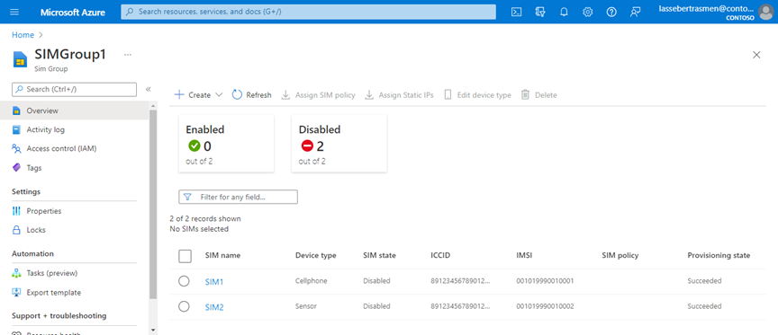Image resolution: width=778 pixels, height=335 pixels.
Task: Click IMSI value 001019990010002
Action: pyautogui.click(x=546, y=307)
